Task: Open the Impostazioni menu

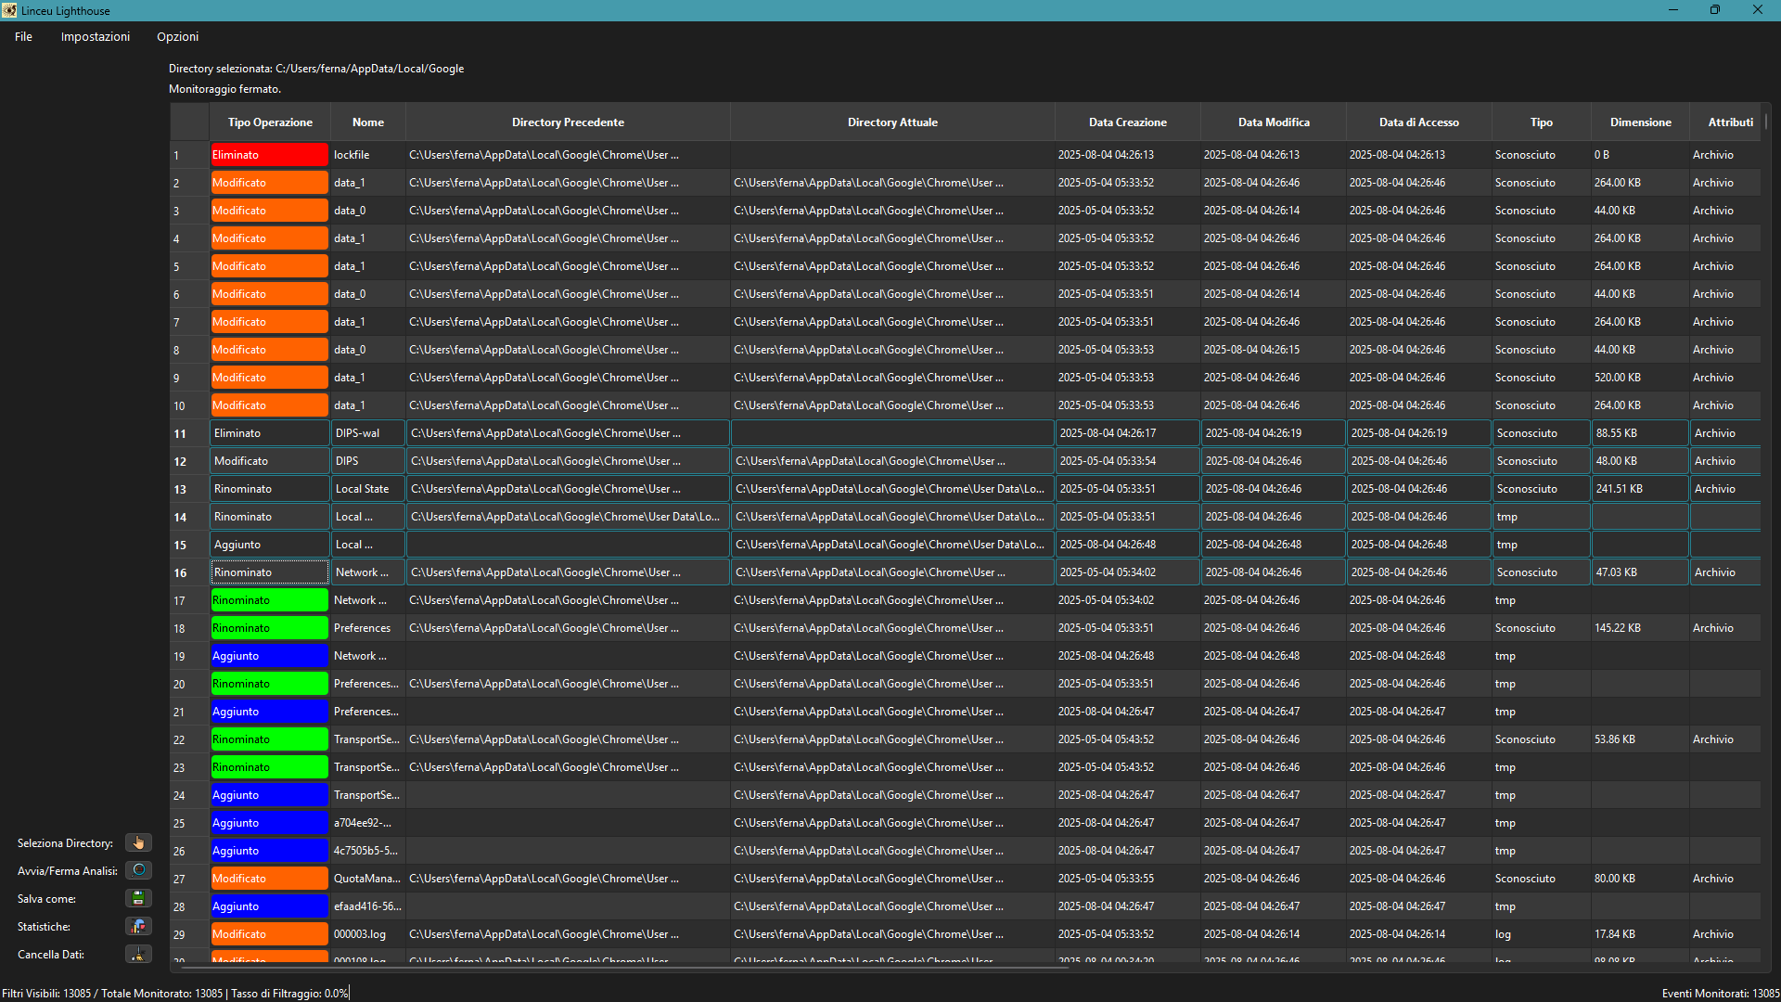Action: [95, 36]
